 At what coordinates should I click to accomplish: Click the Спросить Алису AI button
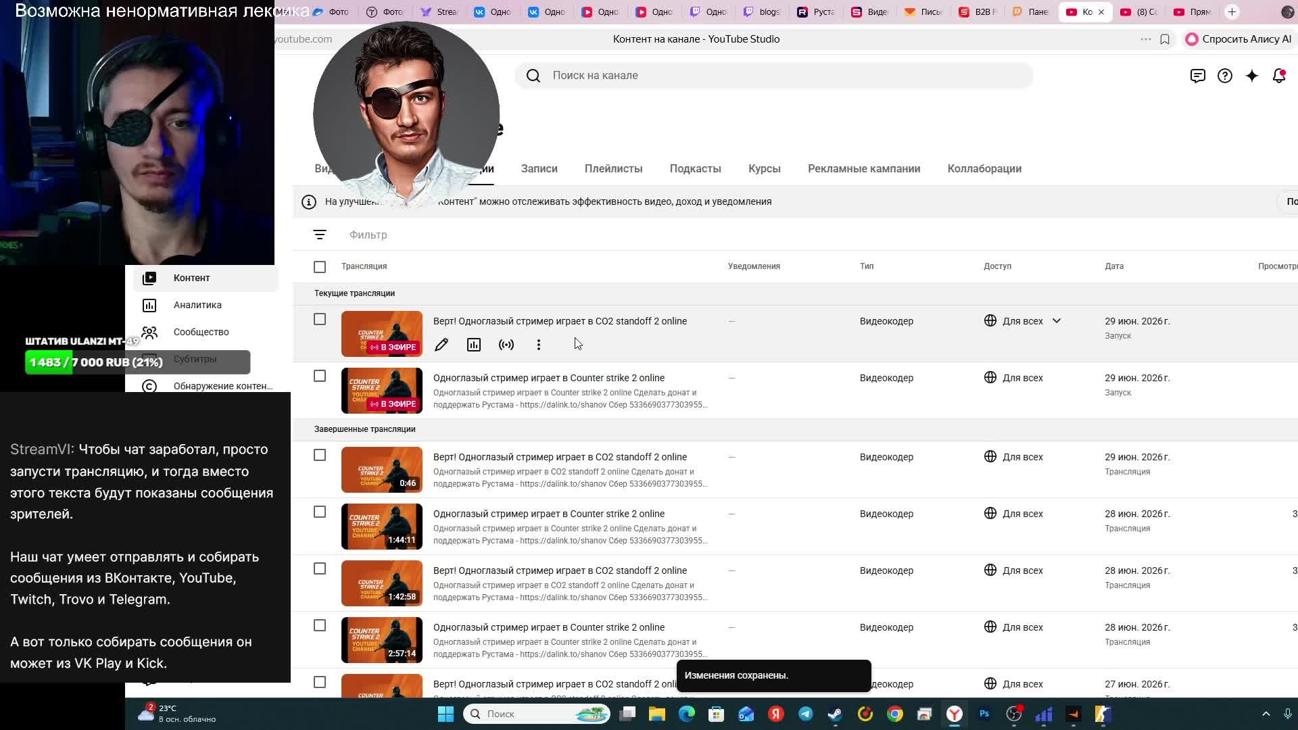(x=1239, y=39)
